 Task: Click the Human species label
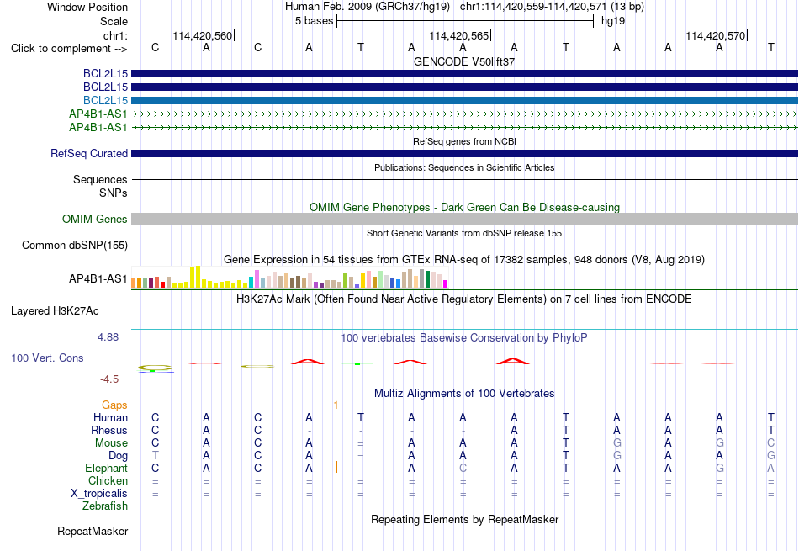click(110, 418)
